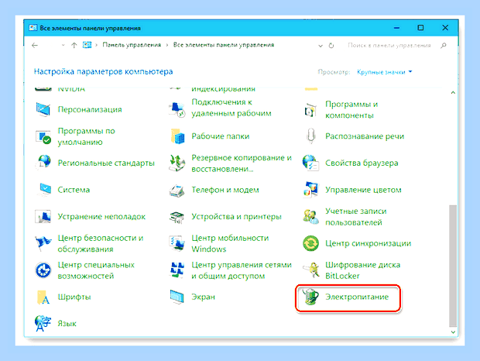The width and height of the screenshot is (480, 361).
Task: Click the Центр управления сетями icon
Action: click(177, 270)
